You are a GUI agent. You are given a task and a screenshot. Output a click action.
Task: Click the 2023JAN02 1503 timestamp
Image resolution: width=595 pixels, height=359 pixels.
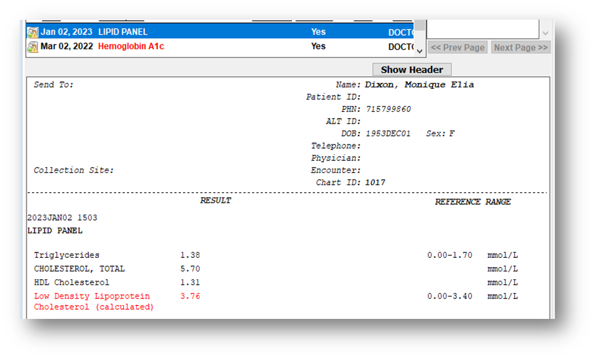tap(62, 218)
